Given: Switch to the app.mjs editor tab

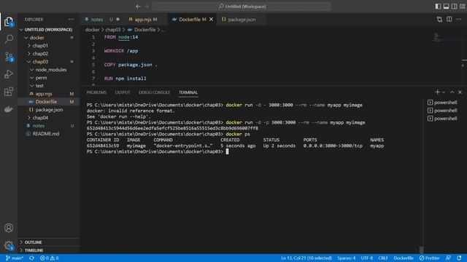Looking at the screenshot, I should click(145, 20).
